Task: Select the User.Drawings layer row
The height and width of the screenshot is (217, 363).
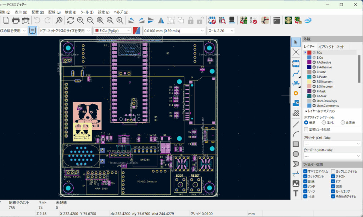Action: point(327,101)
